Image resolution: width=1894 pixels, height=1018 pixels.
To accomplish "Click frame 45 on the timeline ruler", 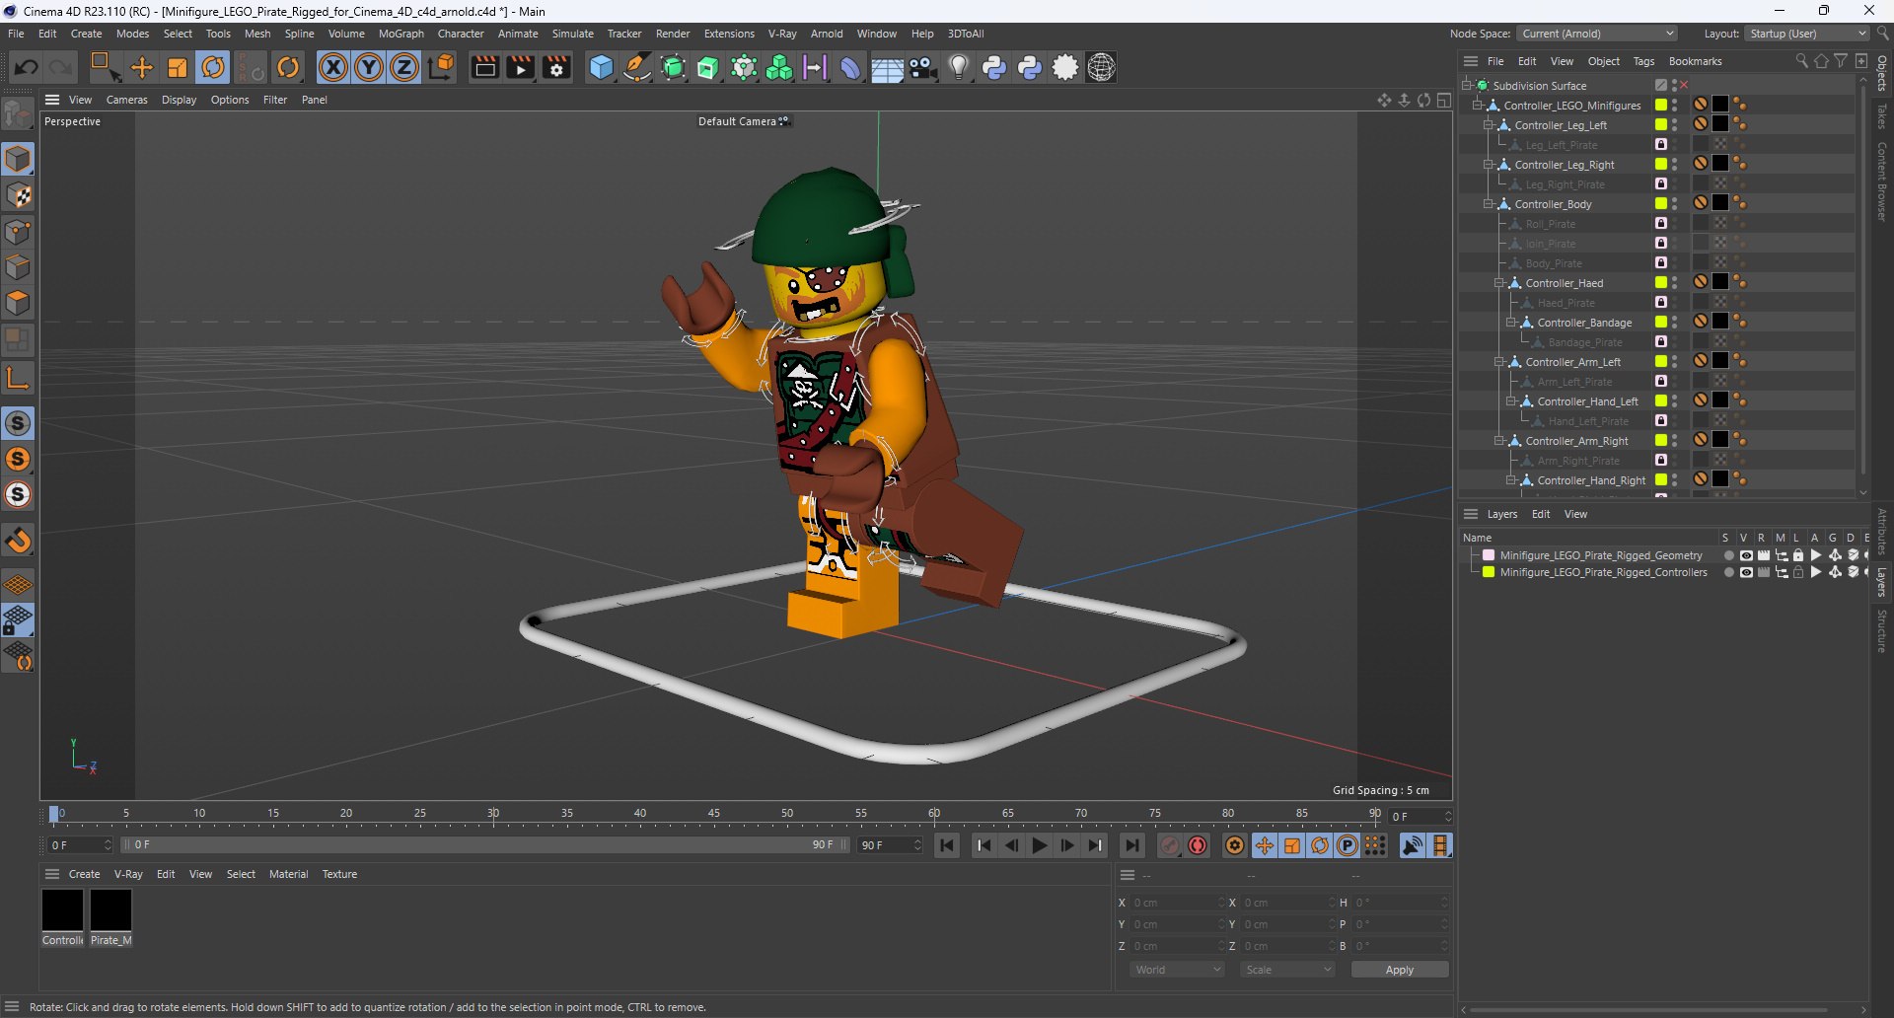I will tap(713, 814).
